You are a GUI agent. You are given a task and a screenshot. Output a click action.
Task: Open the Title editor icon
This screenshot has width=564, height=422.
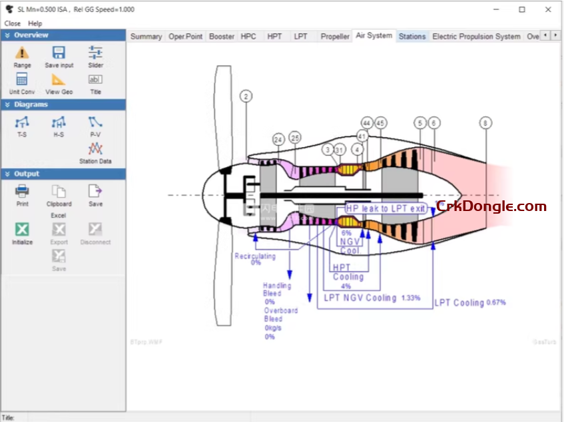95,80
